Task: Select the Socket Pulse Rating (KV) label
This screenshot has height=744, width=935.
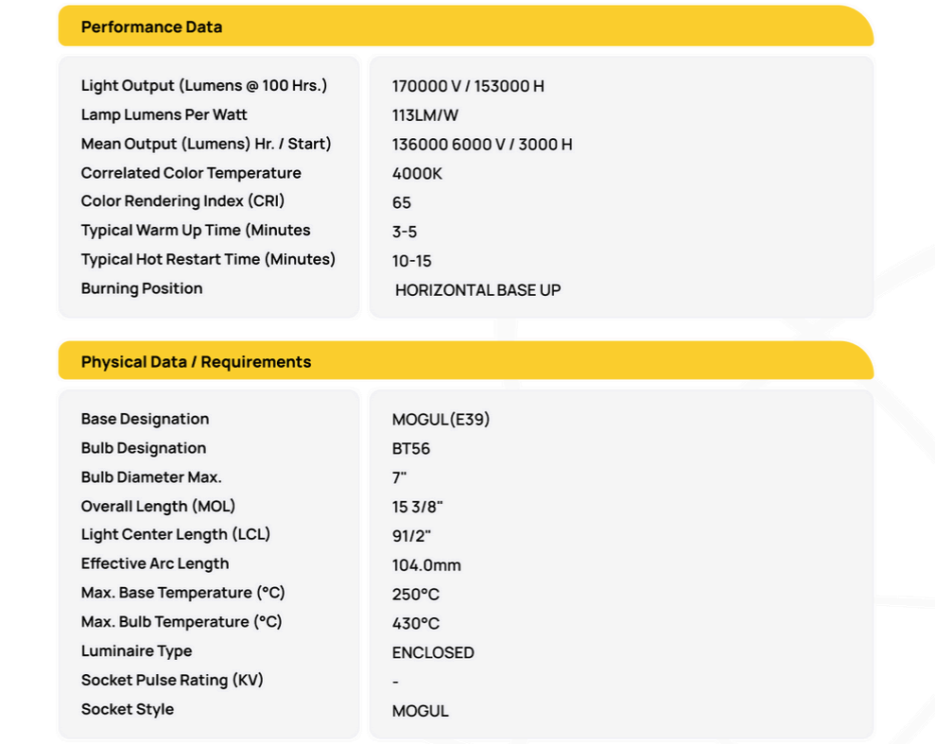Action: click(172, 680)
